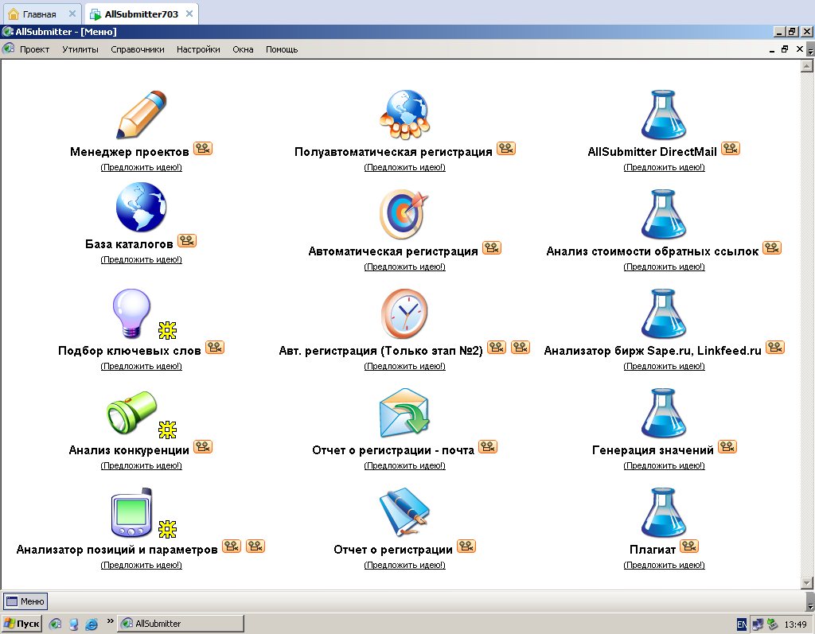This screenshot has height=634, width=815.
Task: Click video camera icon next to База каталогов
Action: pyautogui.click(x=187, y=240)
